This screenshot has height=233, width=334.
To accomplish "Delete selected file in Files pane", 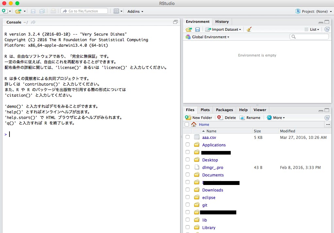I will coord(226,118).
